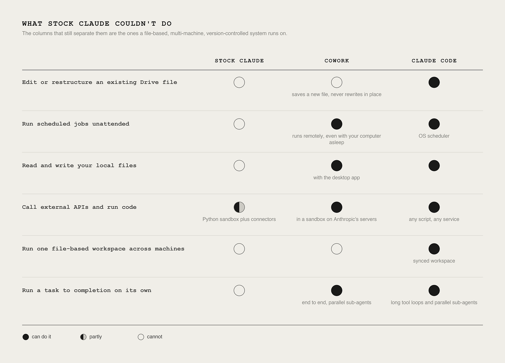505x363 pixels.
Task: Click Stock Claude's empty circle for local files
Action: click(x=239, y=166)
